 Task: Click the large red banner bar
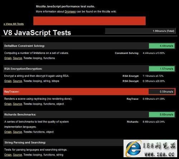click(89, 21)
